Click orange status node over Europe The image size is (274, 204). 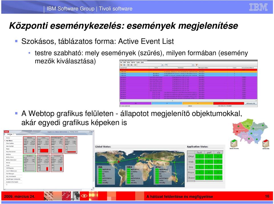tap(139, 157)
